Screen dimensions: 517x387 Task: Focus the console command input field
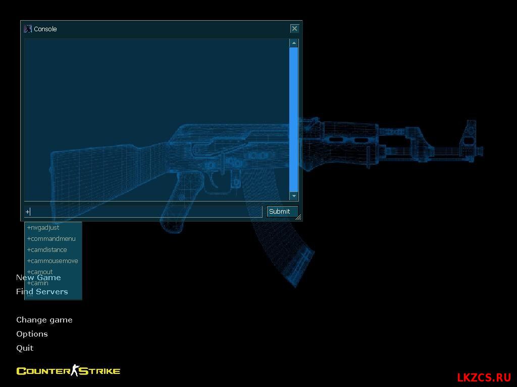(x=143, y=212)
